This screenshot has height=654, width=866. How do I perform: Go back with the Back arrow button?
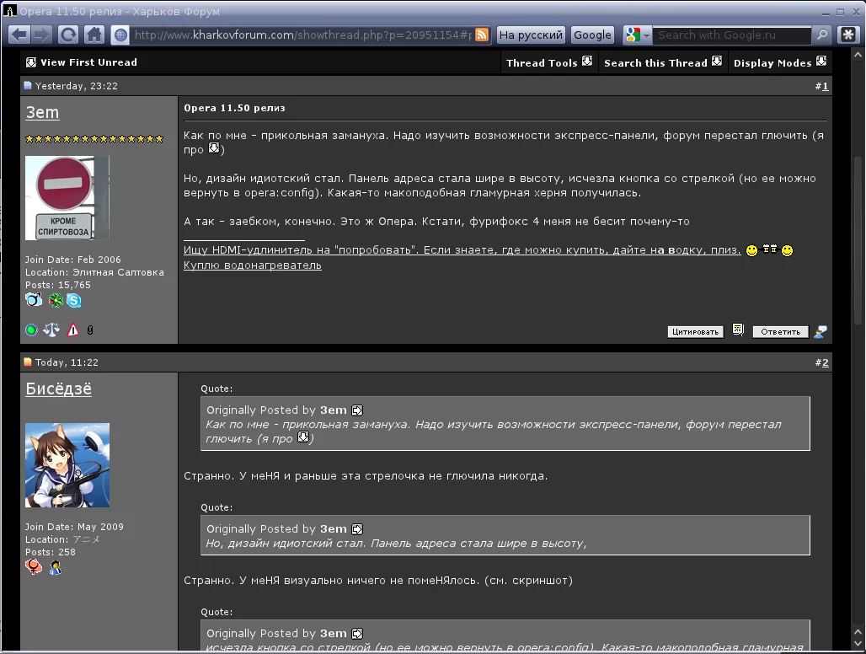(19, 35)
